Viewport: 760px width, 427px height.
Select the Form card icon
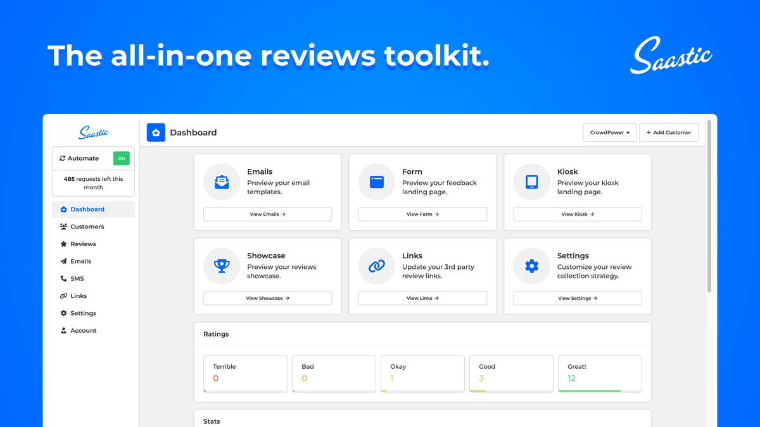(377, 182)
